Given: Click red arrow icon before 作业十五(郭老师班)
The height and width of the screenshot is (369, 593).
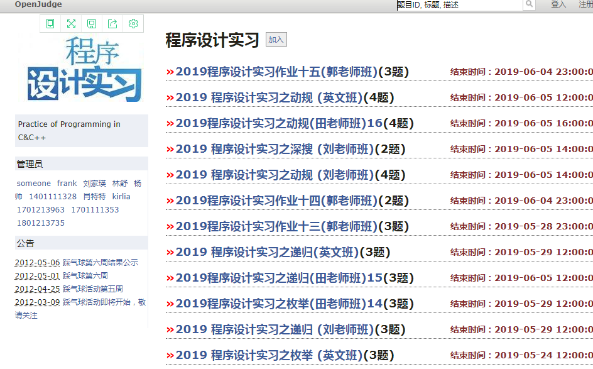Looking at the screenshot, I should [x=169, y=72].
